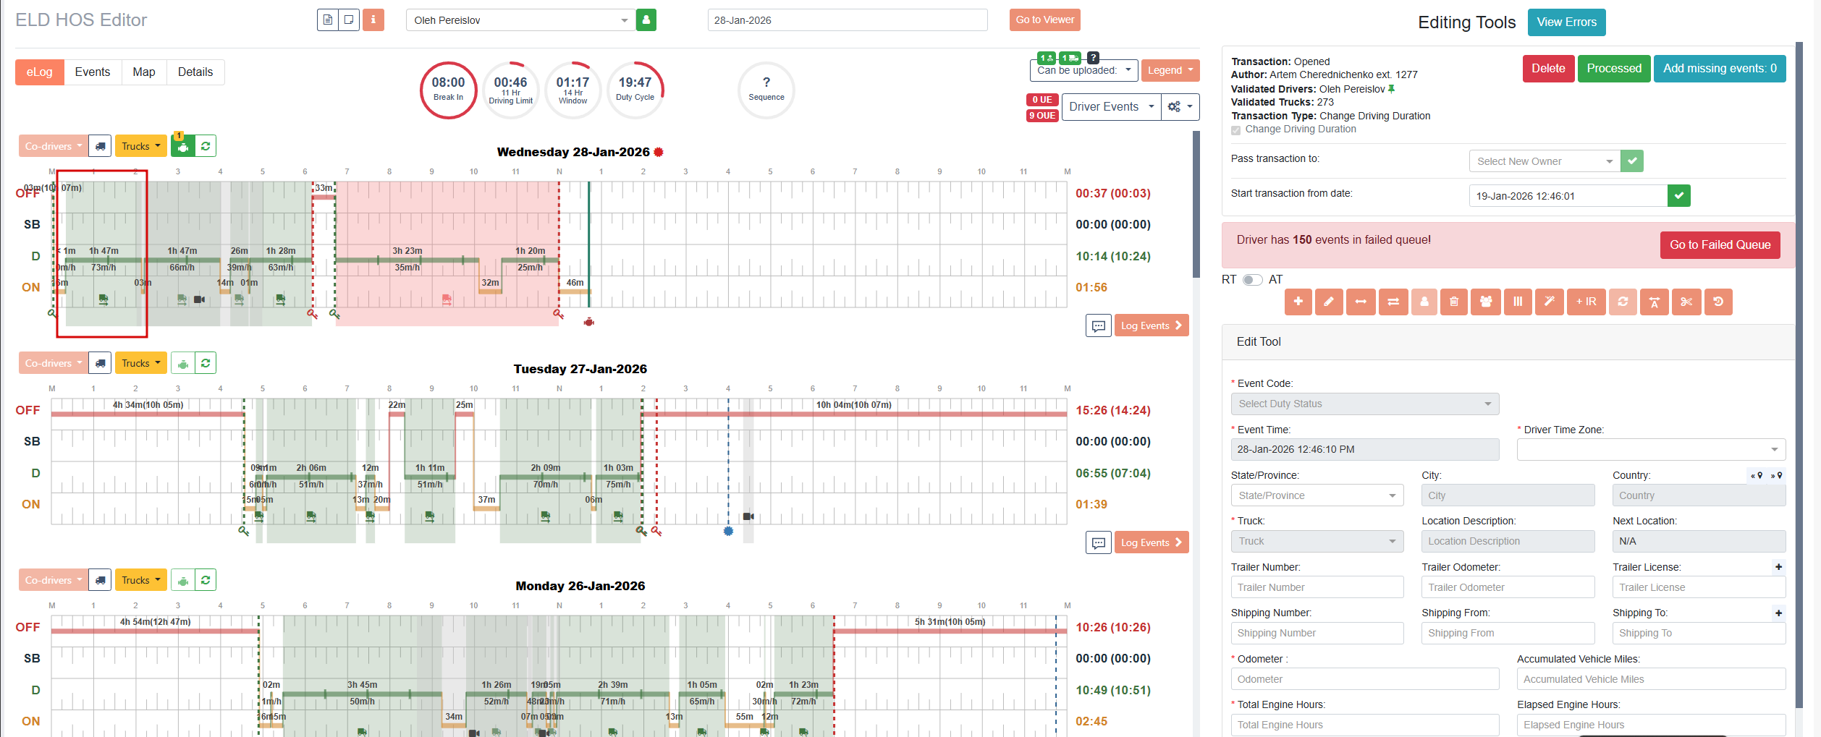Click the engine icon on Tuesday's toolbar
Image resolution: width=1821 pixels, height=737 pixels.
click(x=183, y=363)
